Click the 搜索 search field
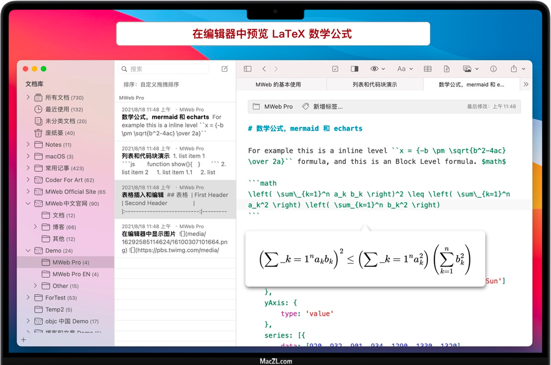The image size is (551, 365). [x=164, y=69]
